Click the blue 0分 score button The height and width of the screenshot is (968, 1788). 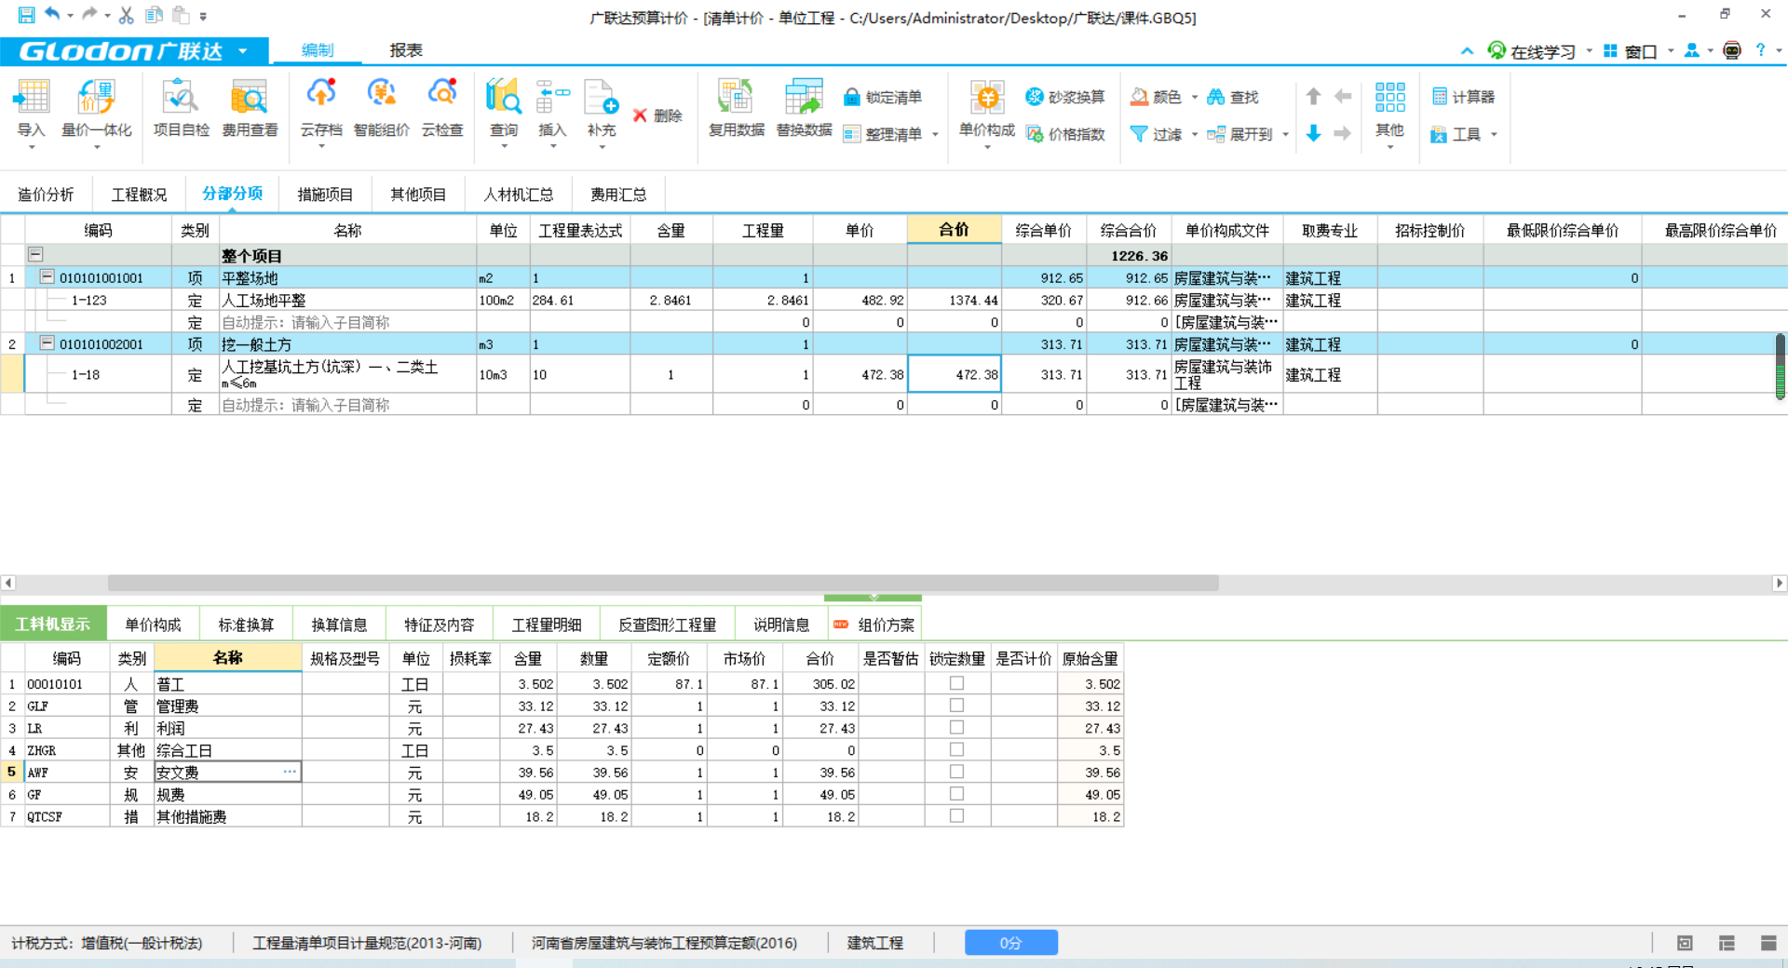pyautogui.click(x=1010, y=943)
